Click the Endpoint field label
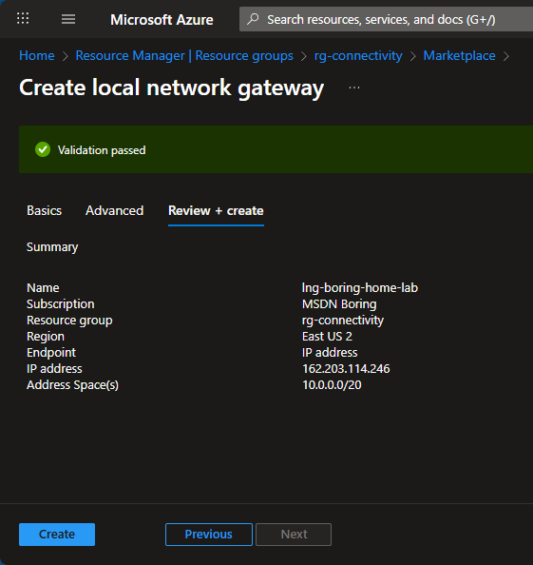533x565 pixels. click(x=51, y=352)
